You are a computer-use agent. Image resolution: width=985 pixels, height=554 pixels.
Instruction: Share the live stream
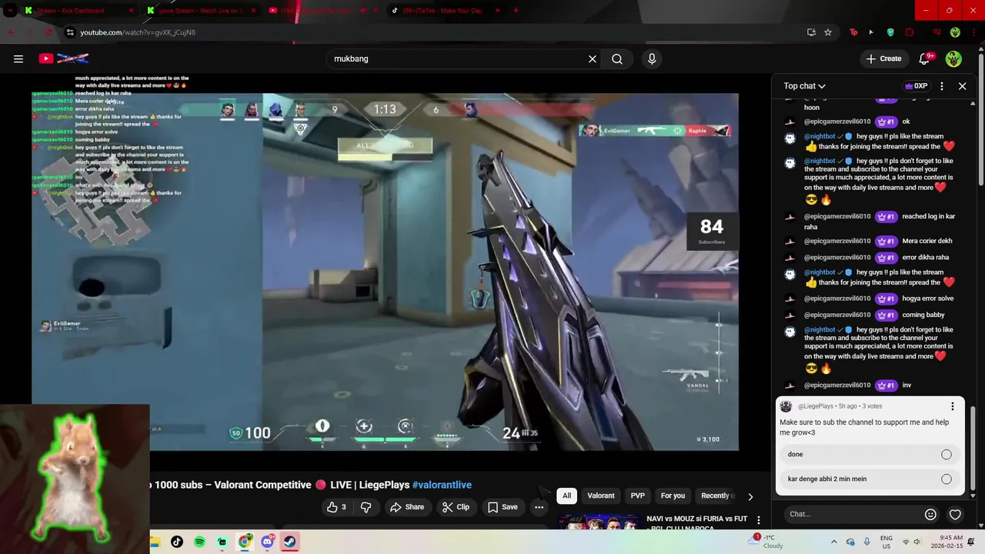407,507
